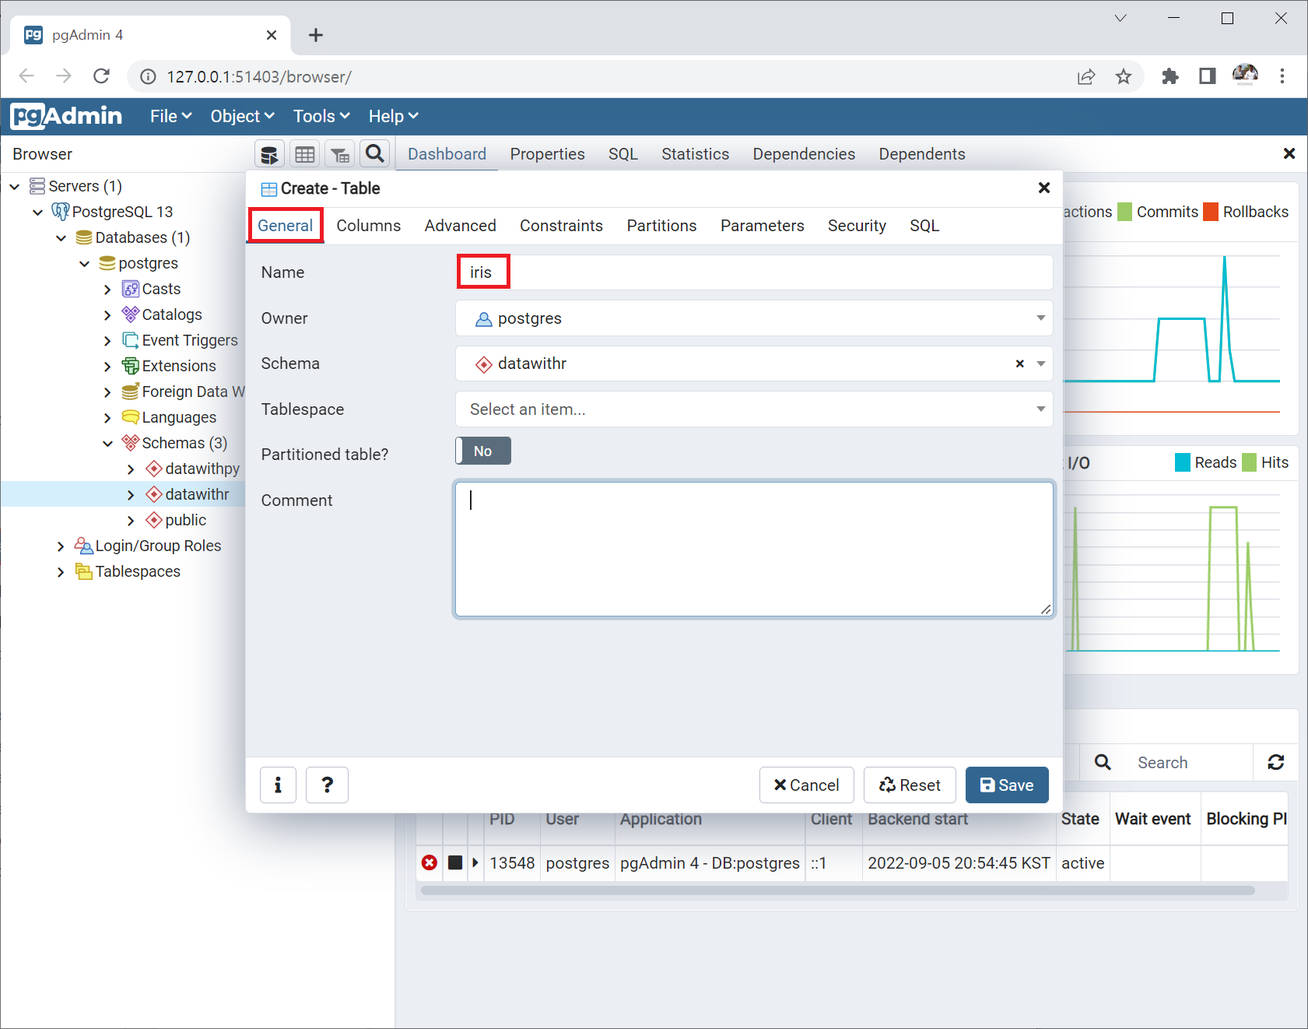Click the Casts node icon
The image size is (1308, 1029).
pyautogui.click(x=131, y=289)
